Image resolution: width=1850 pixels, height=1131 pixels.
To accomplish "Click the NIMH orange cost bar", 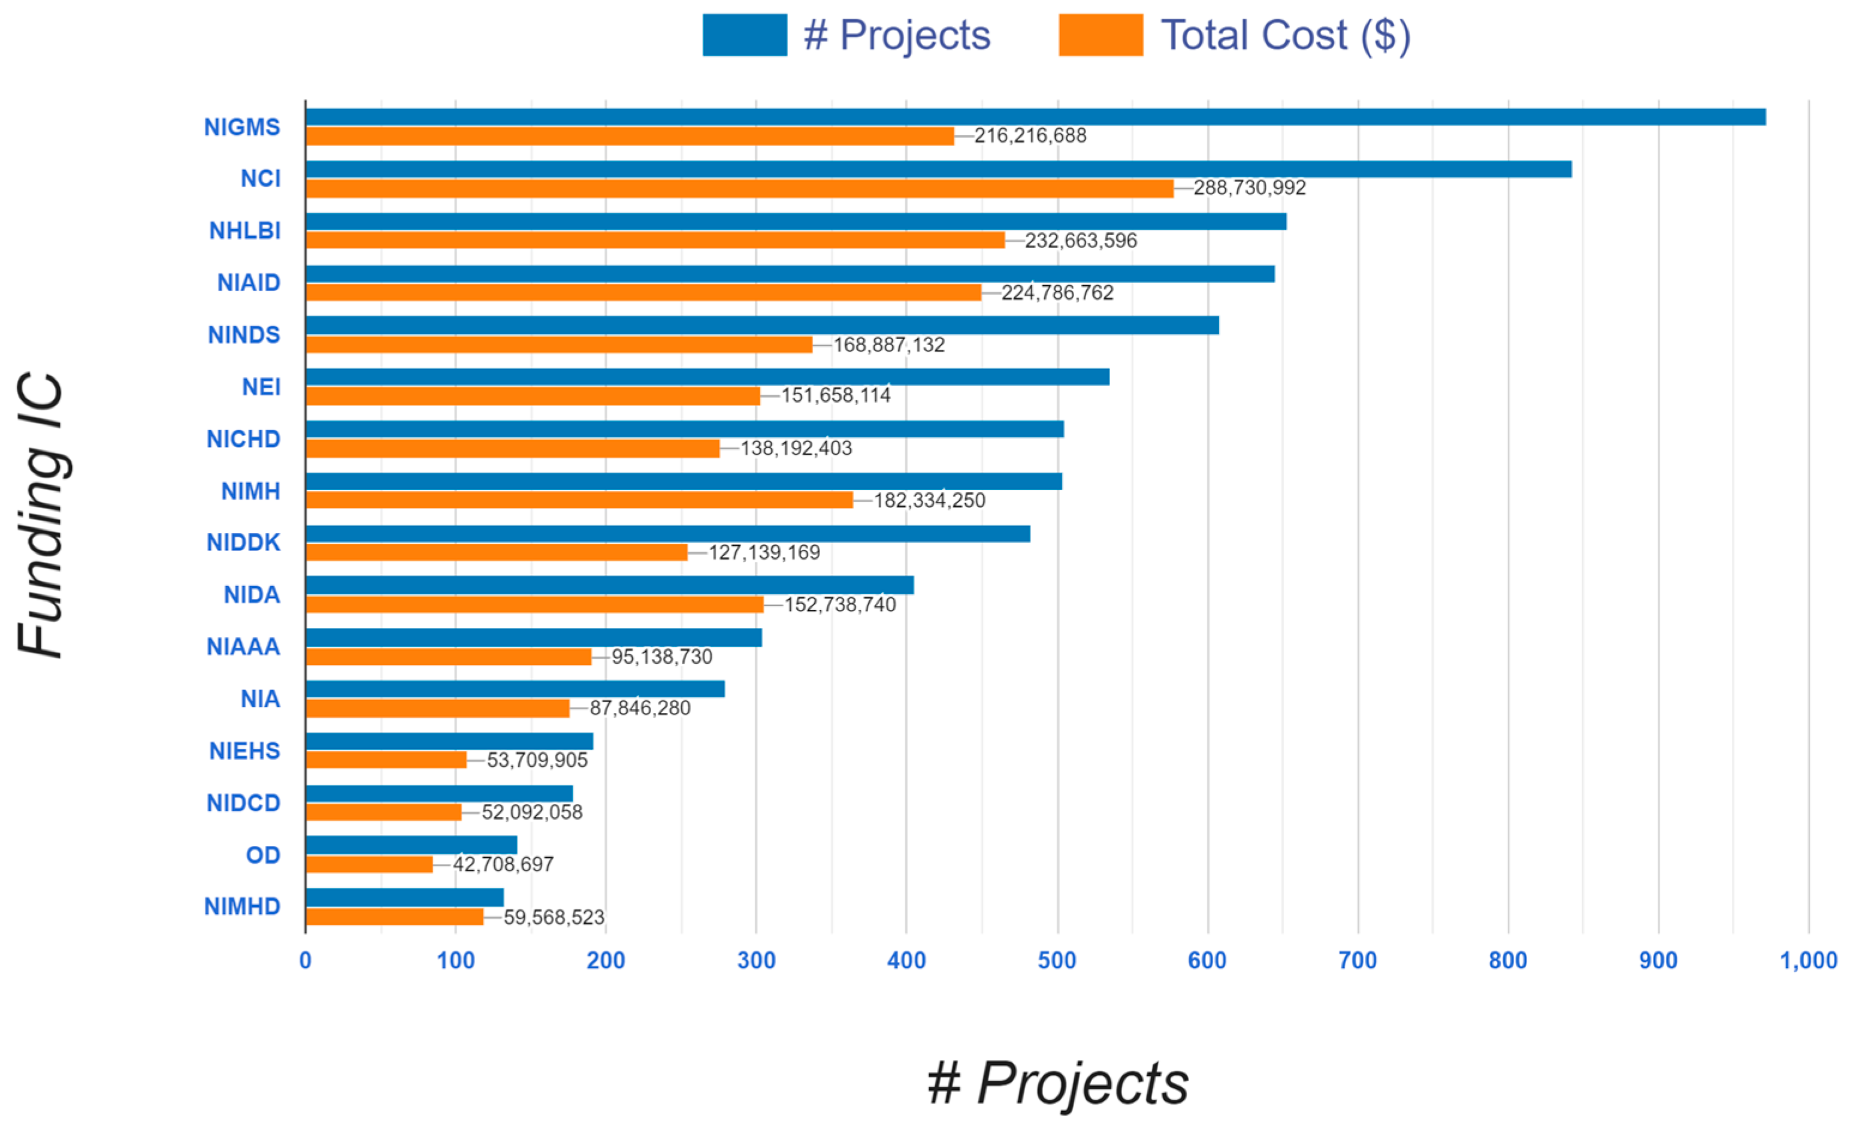I will tap(579, 500).
